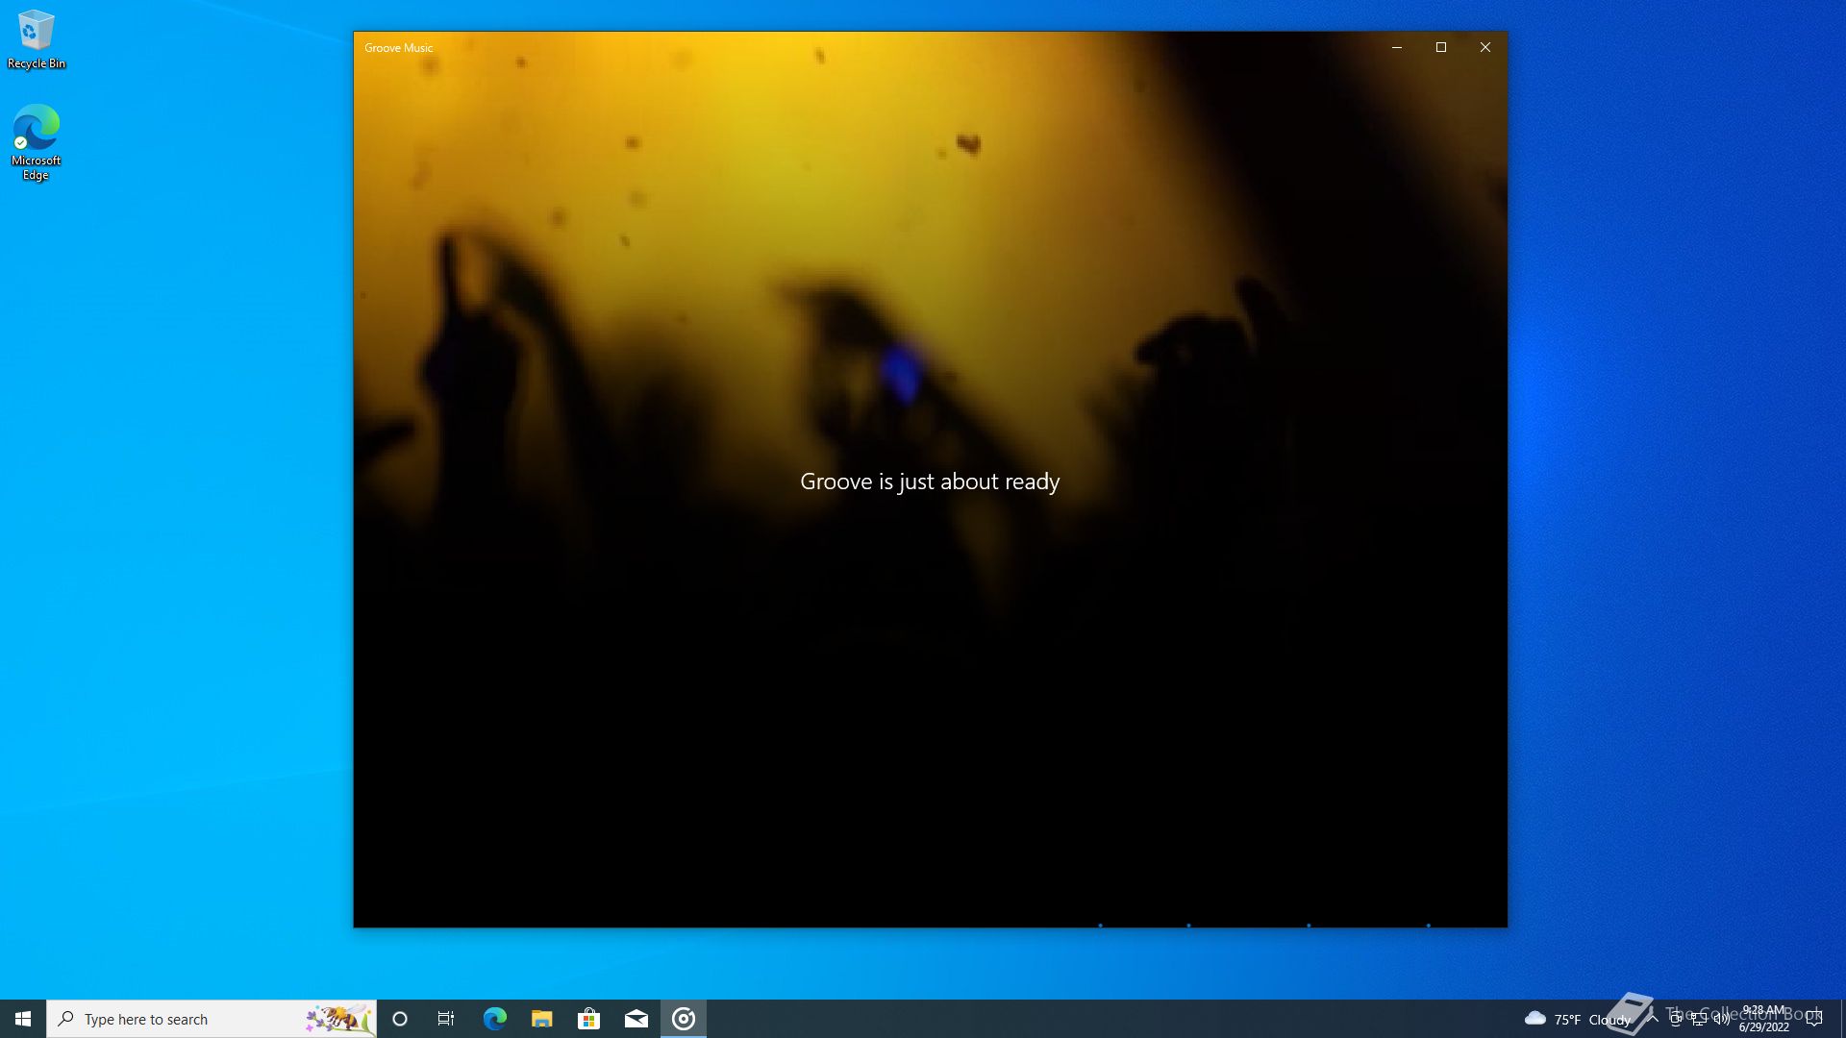The width and height of the screenshot is (1846, 1038).
Task: Open network status tray icon
Action: click(x=1699, y=1019)
